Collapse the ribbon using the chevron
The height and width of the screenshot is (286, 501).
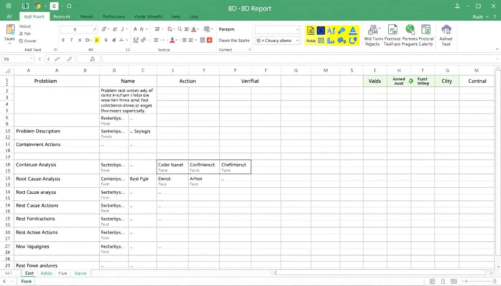pos(497,49)
